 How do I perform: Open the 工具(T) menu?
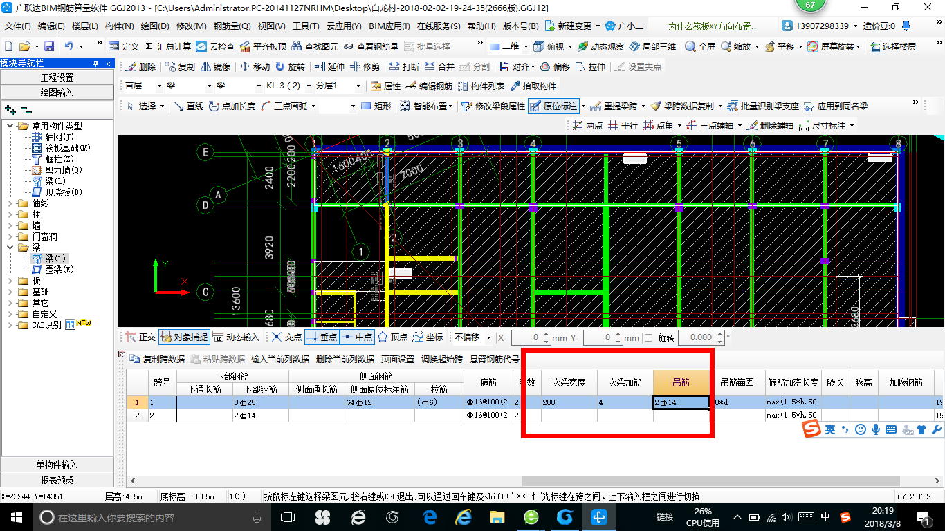coord(306,26)
